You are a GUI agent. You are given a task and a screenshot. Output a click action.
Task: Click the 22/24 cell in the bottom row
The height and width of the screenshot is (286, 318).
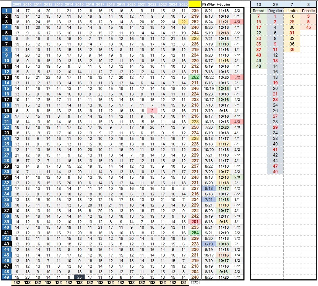195,283
